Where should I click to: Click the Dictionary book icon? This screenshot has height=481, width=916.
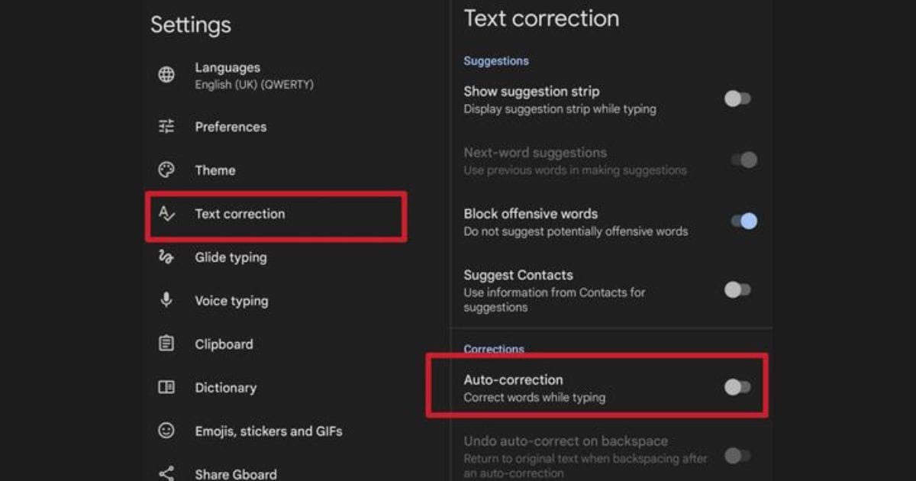[x=166, y=387]
